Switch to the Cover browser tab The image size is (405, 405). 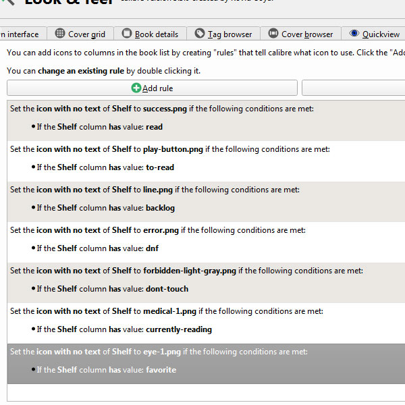click(x=300, y=34)
